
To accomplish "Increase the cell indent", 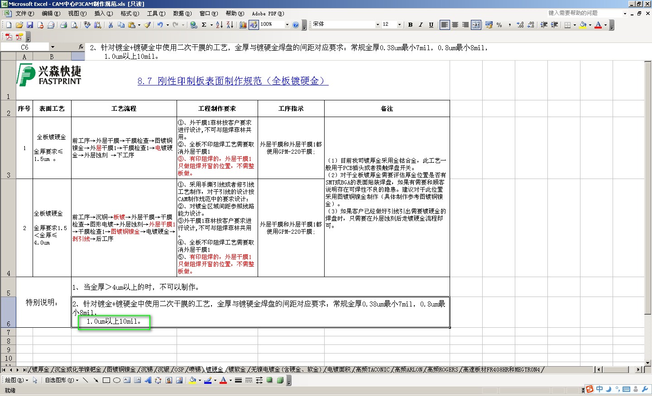I will tap(554, 25).
